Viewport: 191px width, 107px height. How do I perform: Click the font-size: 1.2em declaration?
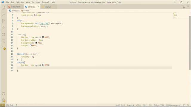pos(31,15)
